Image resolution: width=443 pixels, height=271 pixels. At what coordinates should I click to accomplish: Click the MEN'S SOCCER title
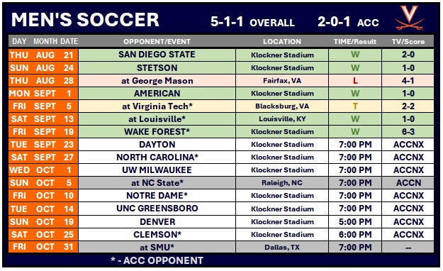85,20
